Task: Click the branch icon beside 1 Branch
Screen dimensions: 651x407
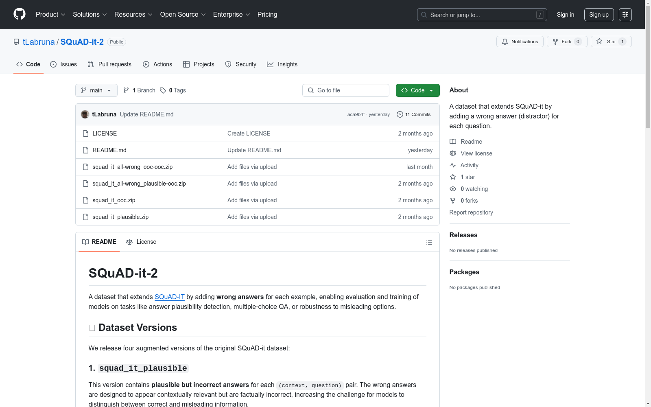Action: tap(126, 90)
